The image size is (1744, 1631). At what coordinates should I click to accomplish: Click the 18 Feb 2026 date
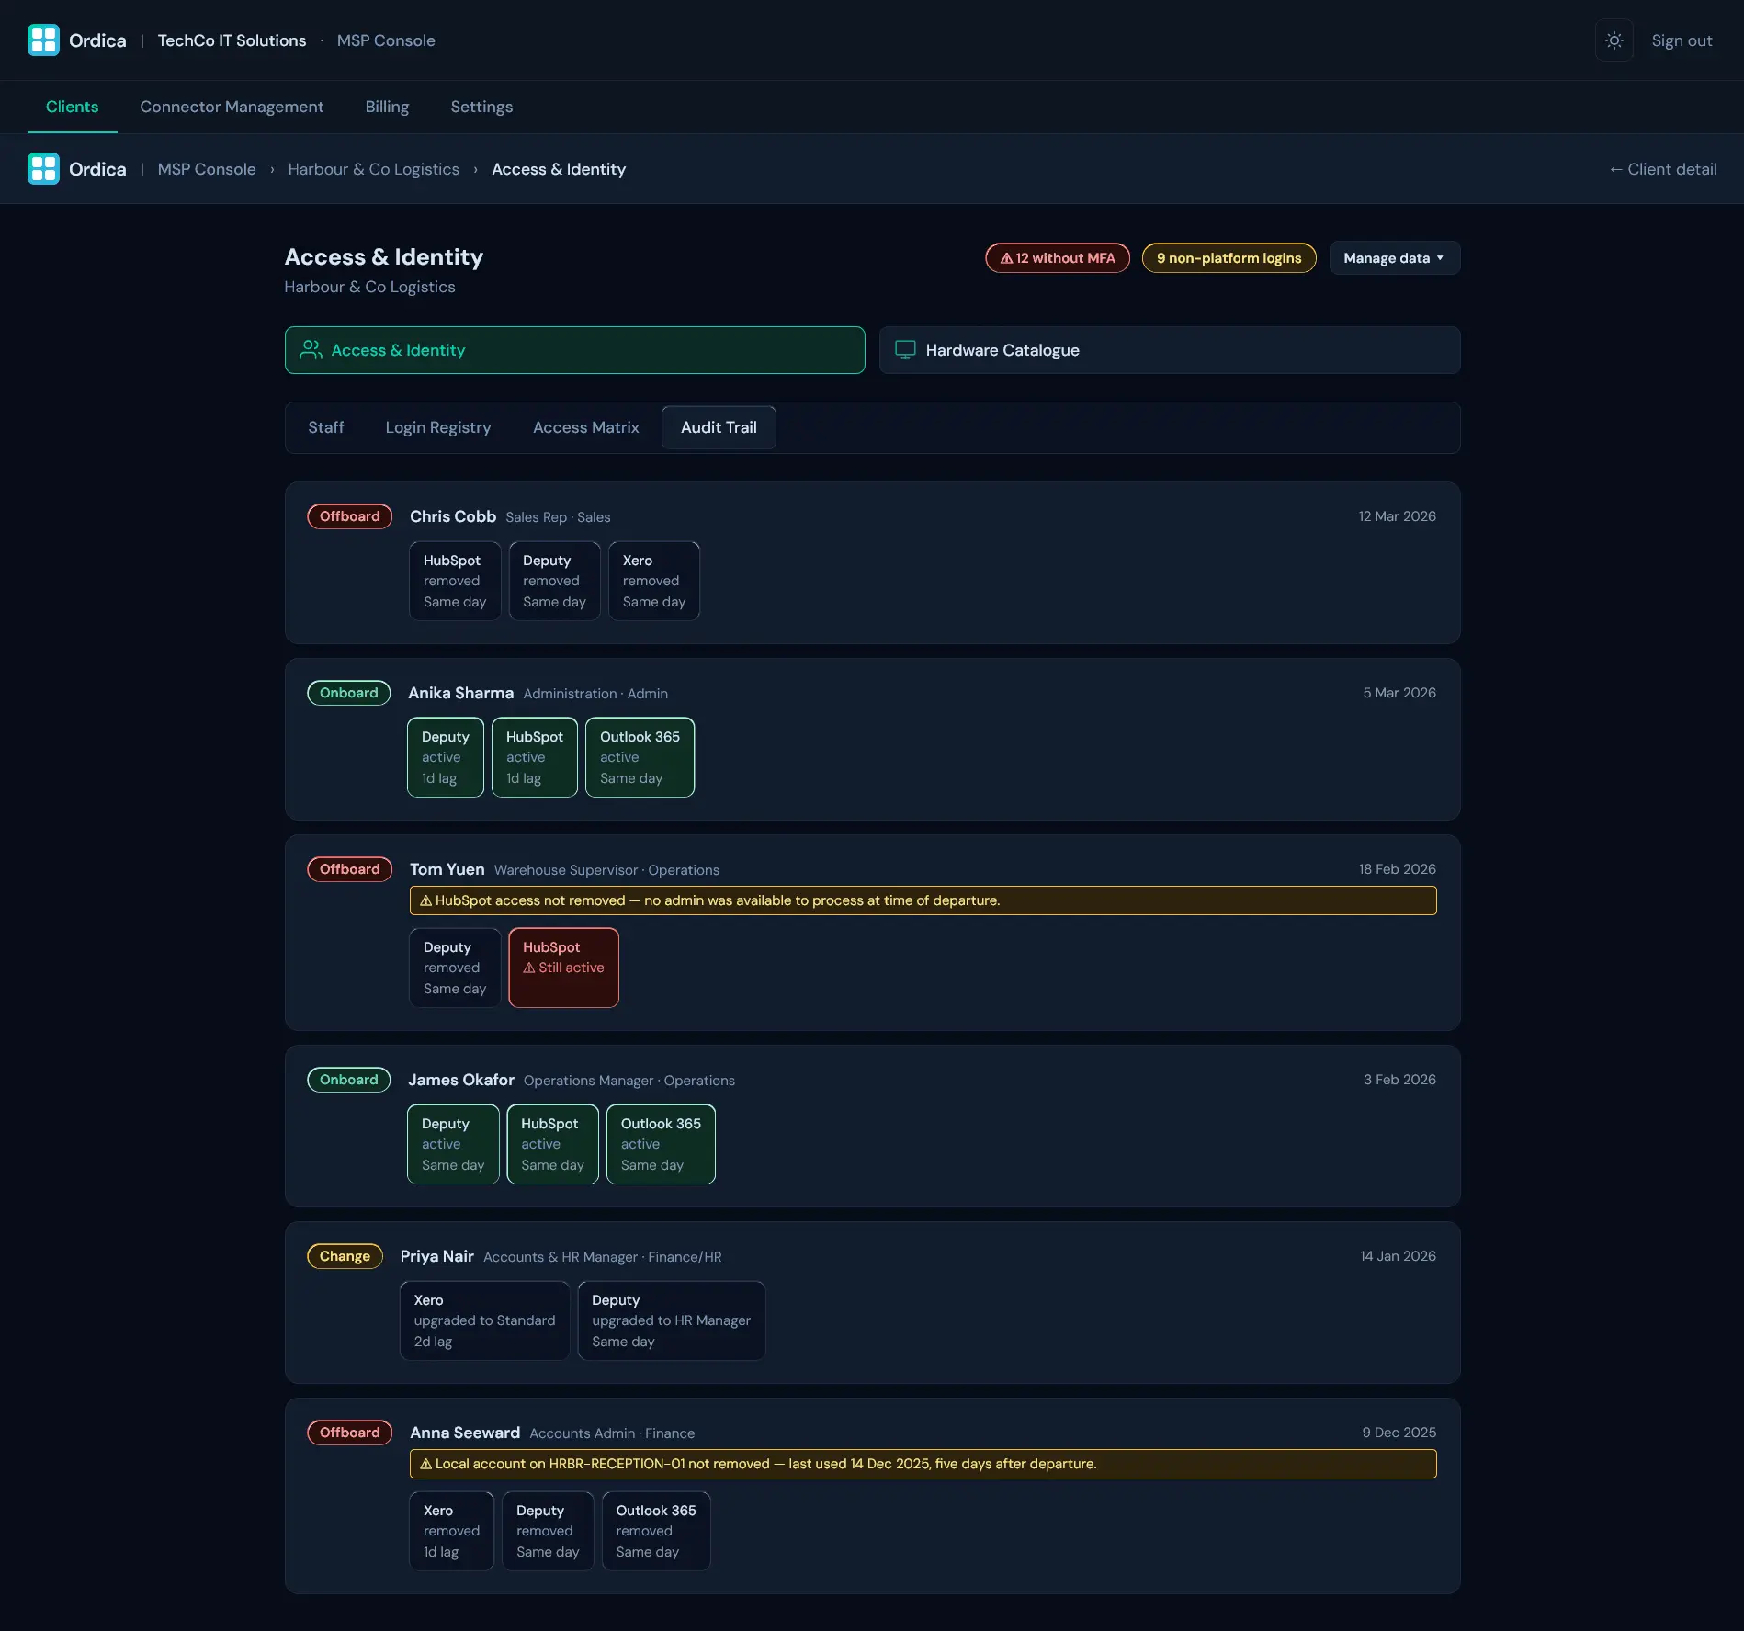(1398, 869)
